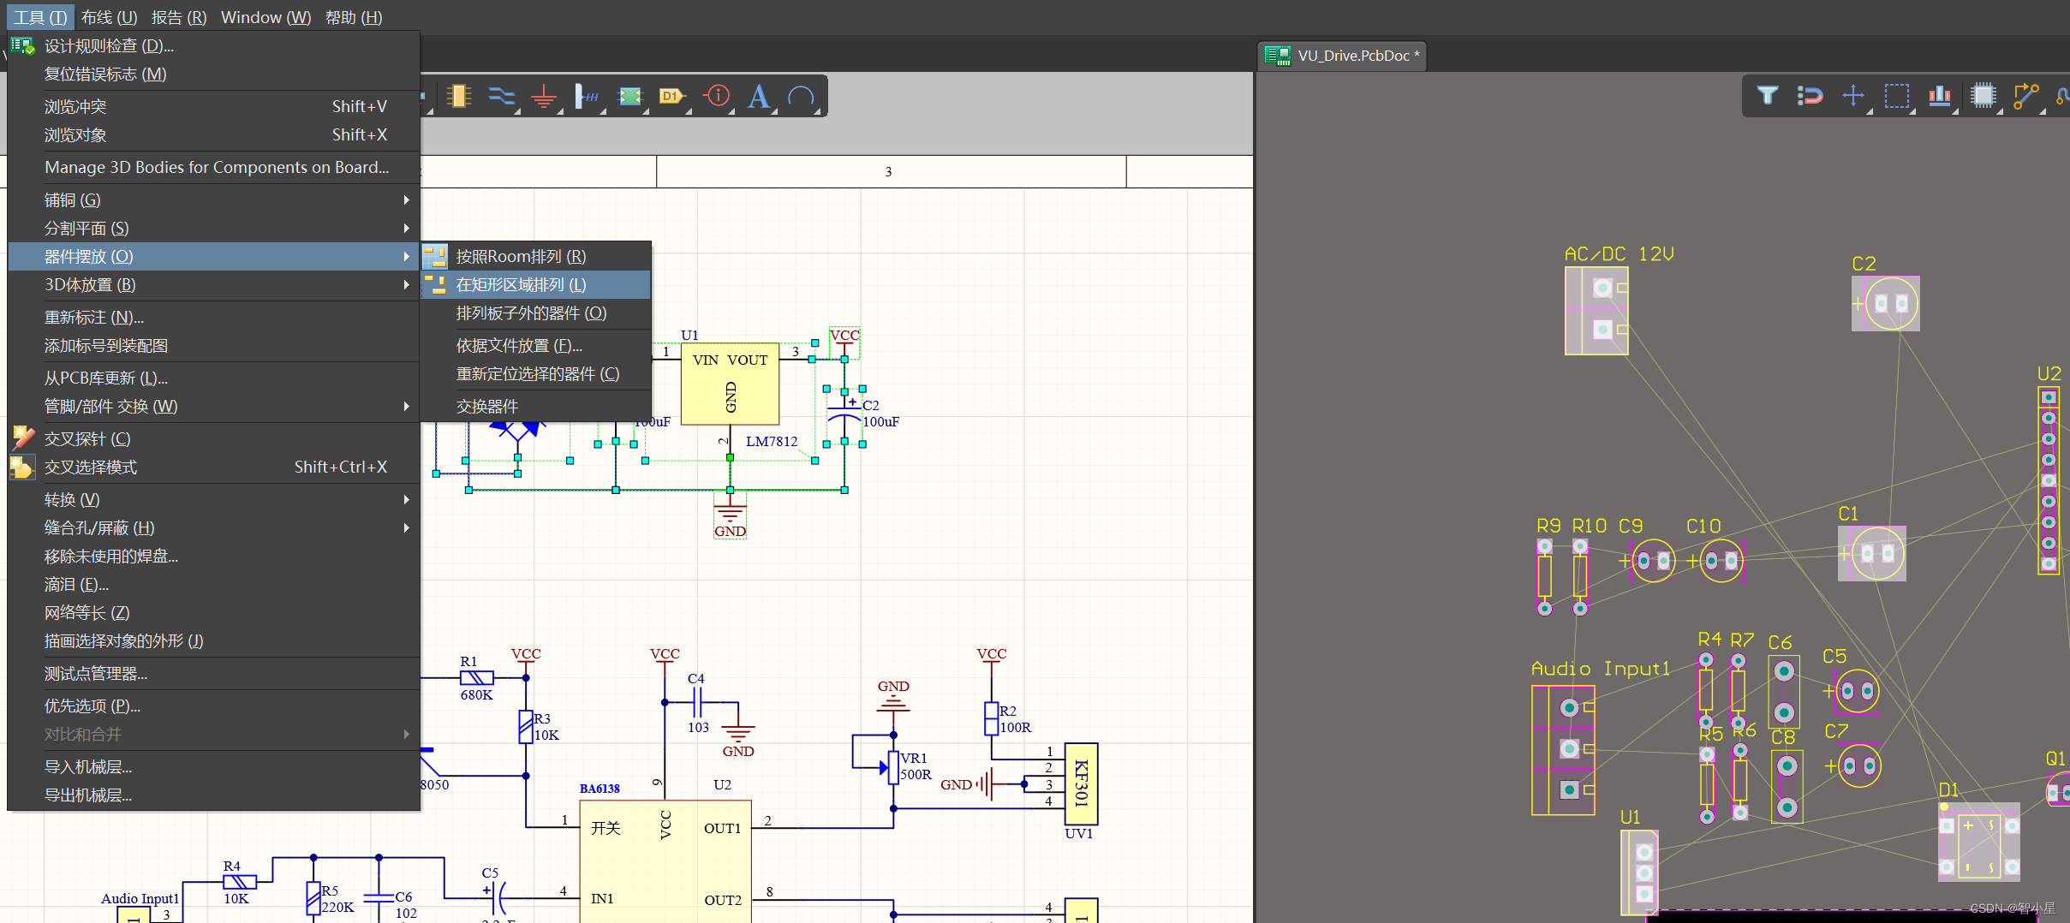Open the 布线 (U) menu
2070x923 pixels.
pyautogui.click(x=109, y=17)
